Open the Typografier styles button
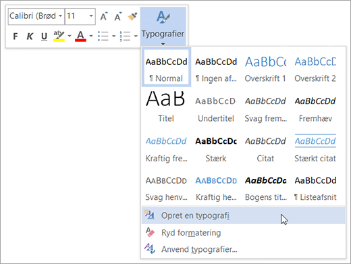Image resolution: width=351 pixels, height=264 pixels. 163,26
